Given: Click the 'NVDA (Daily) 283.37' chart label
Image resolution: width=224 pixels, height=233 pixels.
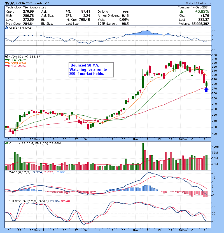Looking at the screenshot, I should pyautogui.click(x=24, y=57).
